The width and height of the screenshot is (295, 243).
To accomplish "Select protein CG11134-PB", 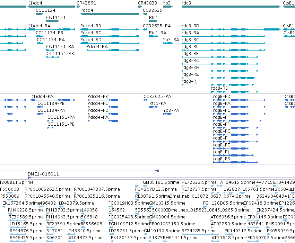I will (51, 103).
